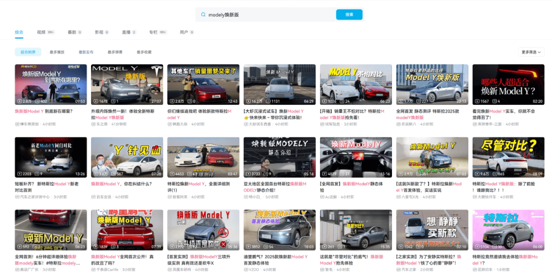Open the 番剧 results tab

pos(75,32)
